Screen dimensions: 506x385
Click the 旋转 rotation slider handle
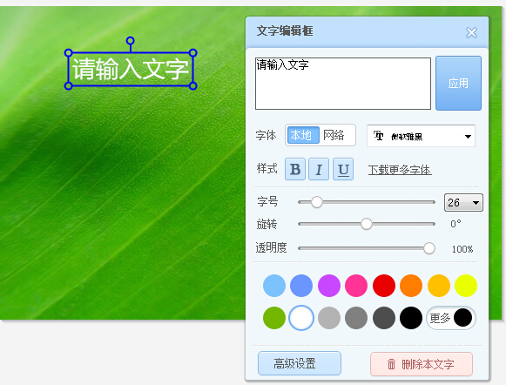(367, 224)
